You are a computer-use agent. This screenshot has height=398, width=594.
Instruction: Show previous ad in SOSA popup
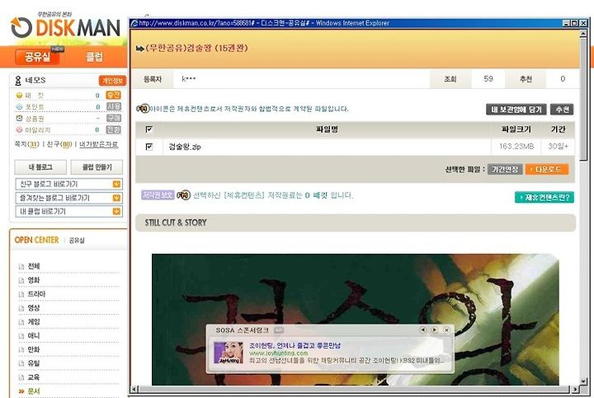(x=422, y=330)
